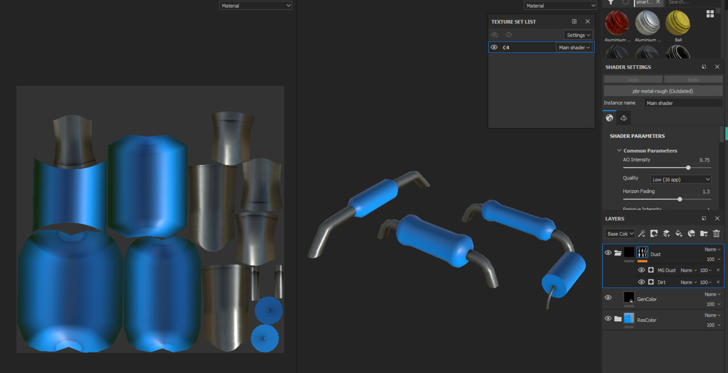Clear the smart filter tag in shelf
This screenshot has height=373, width=728.
658,2
